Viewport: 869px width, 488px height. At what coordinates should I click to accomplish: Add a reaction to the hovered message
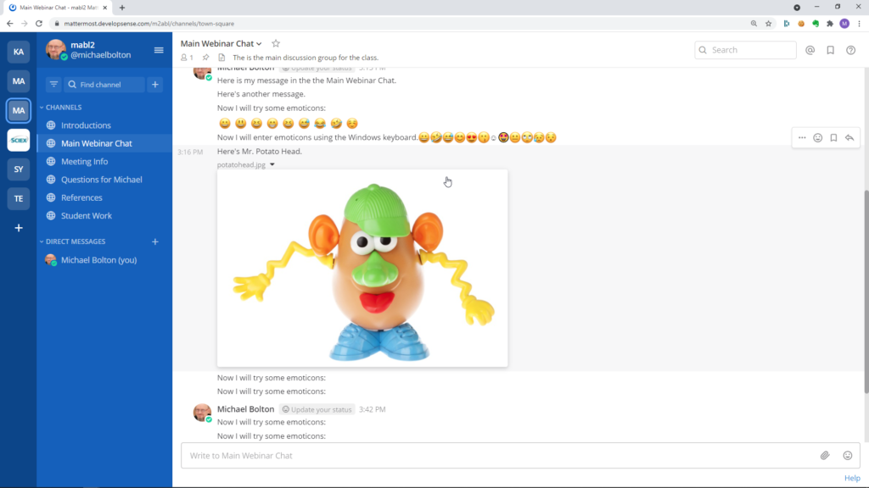pyautogui.click(x=818, y=138)
